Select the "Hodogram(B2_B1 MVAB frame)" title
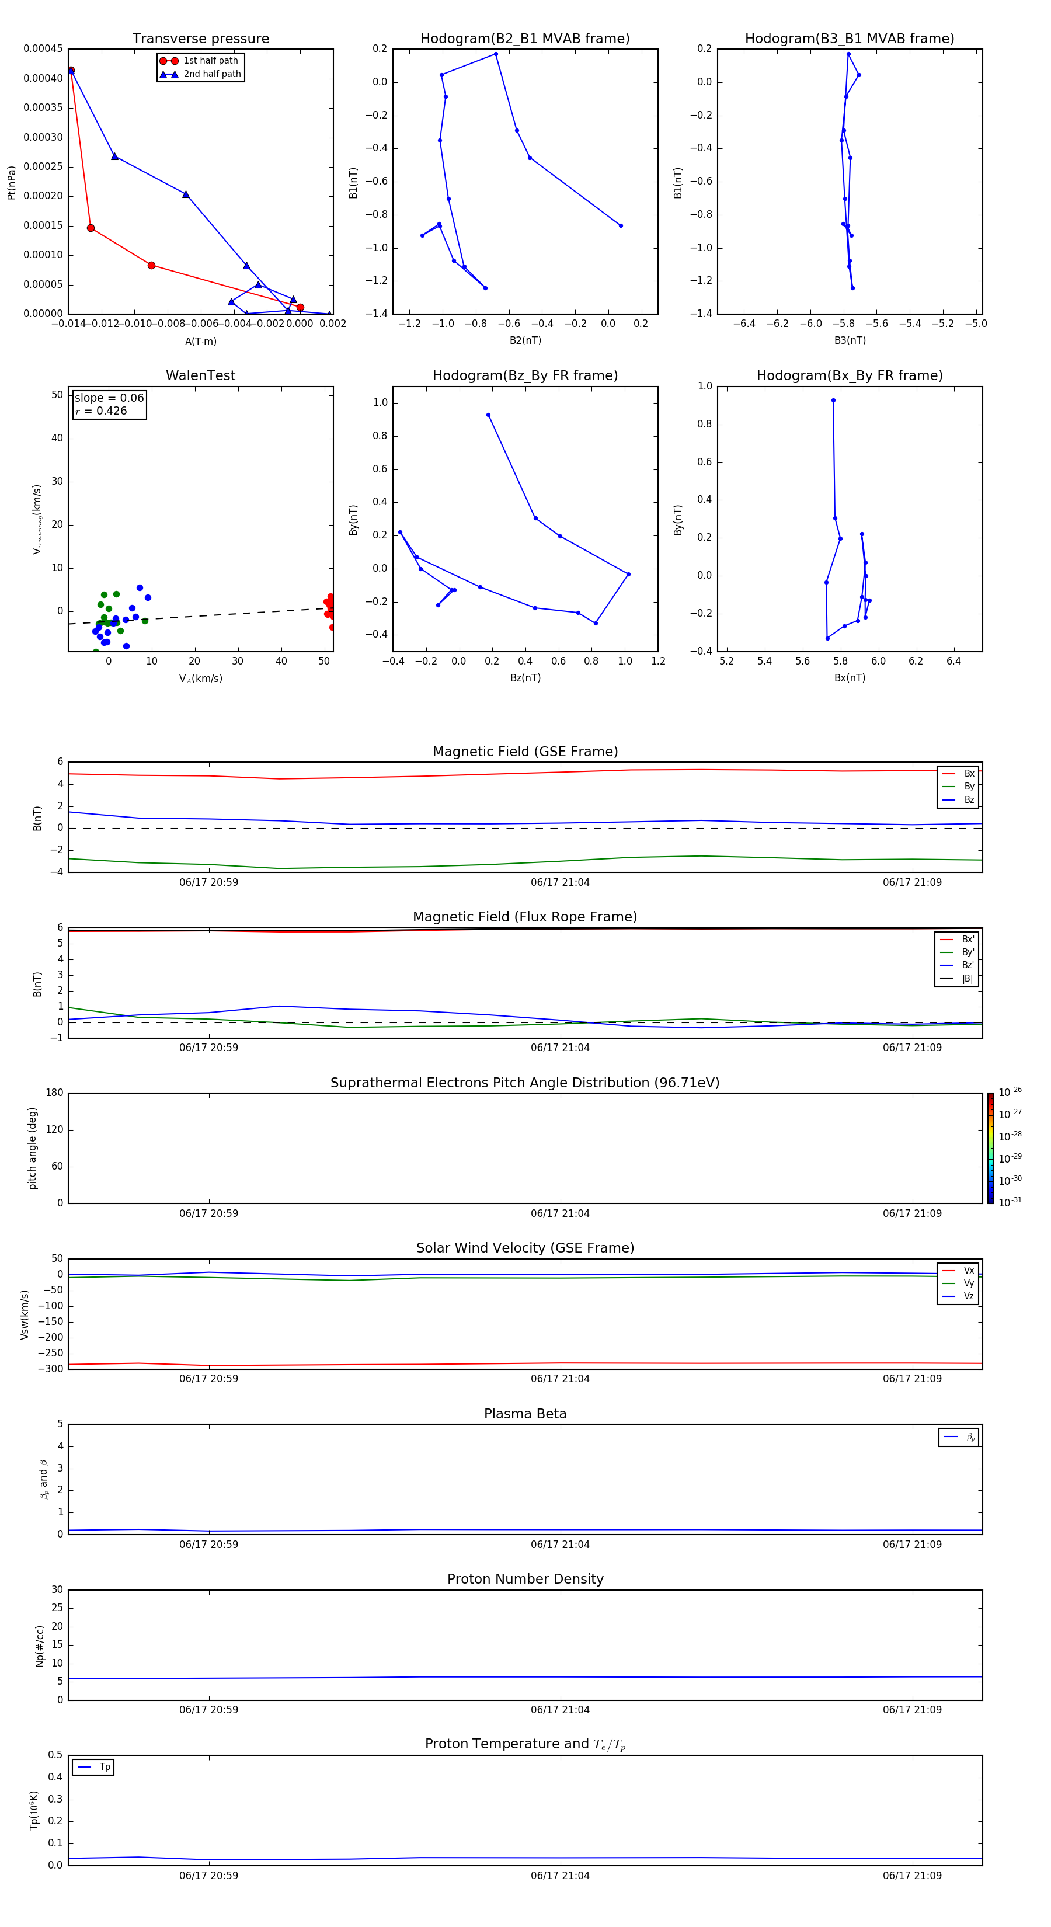The width and height of the screenshot is (1051, 1927). [524, 39]
